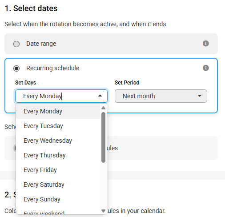Click the dropdown list scrollbar thumb
The width and height of the screenshot is (225, 217).
tap(103, 137)
